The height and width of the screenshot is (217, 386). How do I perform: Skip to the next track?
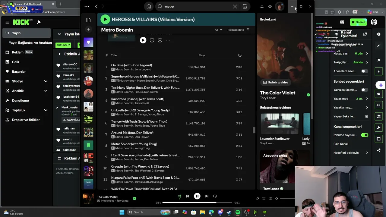[x=207, y=196]
